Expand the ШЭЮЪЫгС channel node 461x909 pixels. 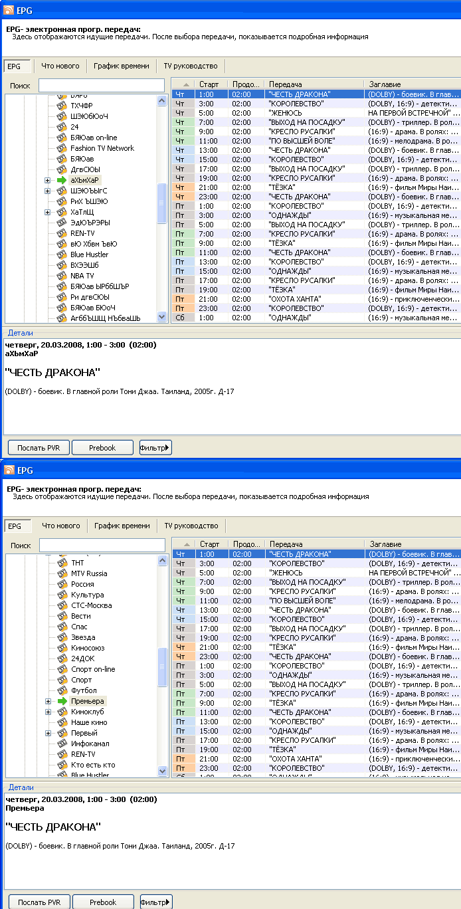[x=48, y=191]
